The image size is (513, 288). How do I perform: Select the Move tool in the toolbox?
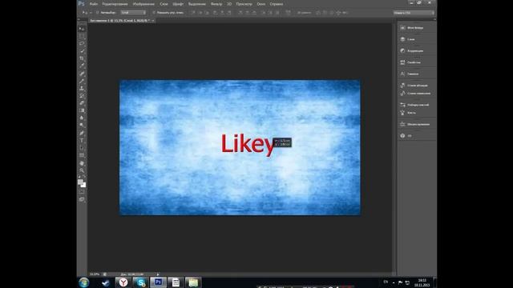(x=82, y=29)
